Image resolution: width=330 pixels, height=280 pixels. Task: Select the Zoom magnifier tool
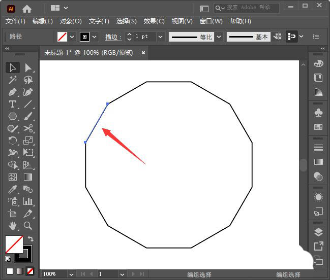point(28,226)
